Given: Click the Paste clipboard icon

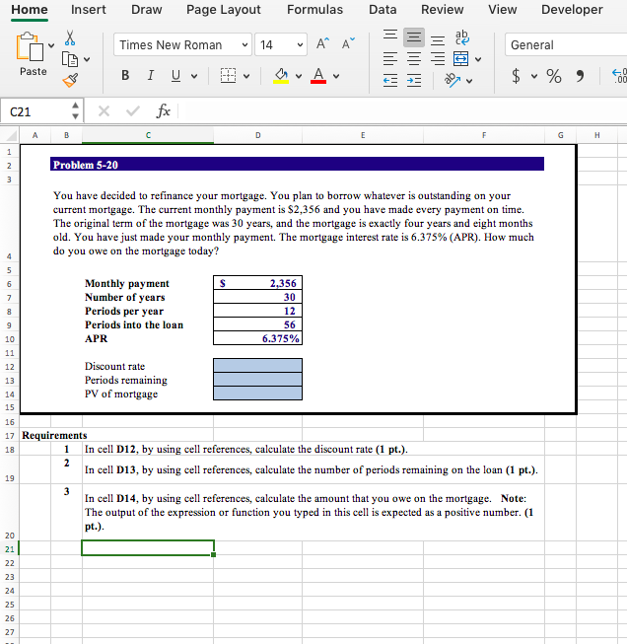Looking at the screenshot, I should point(30,46).
